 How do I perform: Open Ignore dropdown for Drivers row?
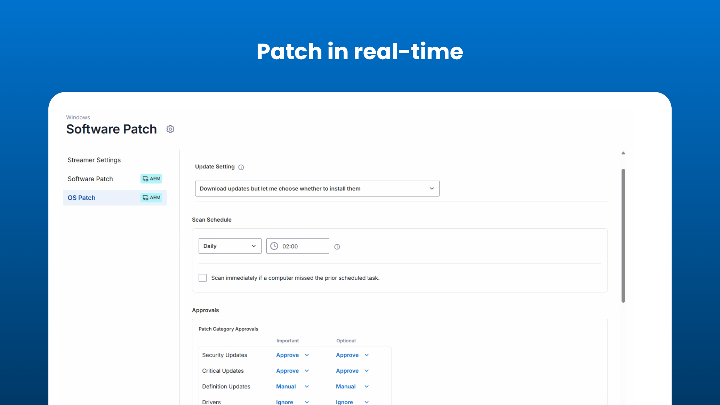click(307, 402)
